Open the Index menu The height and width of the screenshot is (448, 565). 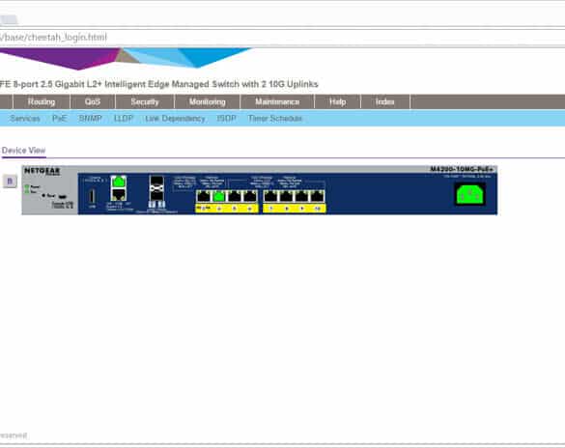[385, 102]
